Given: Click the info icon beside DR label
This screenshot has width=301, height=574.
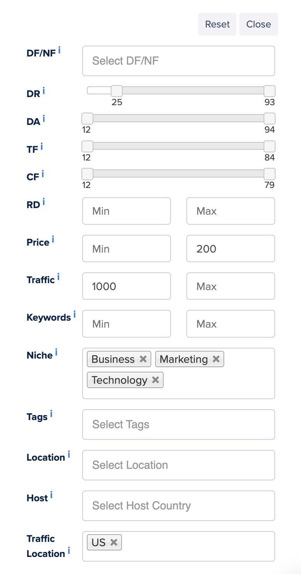Looking at the screenshot, I should [x=44, y=91].
